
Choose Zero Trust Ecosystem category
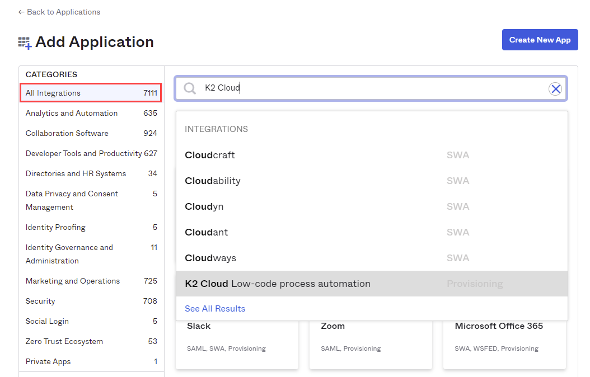(x=64, y=341)
